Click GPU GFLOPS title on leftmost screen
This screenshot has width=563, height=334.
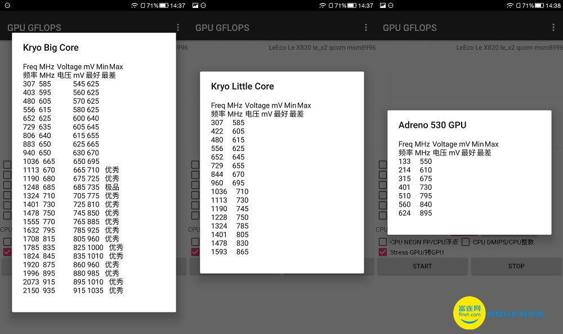(34, 28)
